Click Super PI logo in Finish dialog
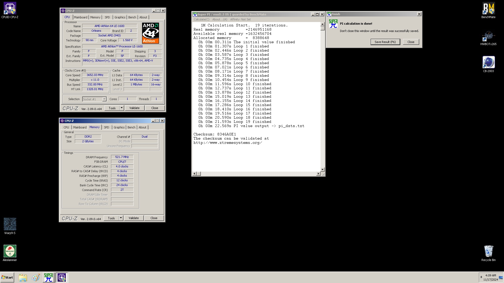 [x=333, y=24]
